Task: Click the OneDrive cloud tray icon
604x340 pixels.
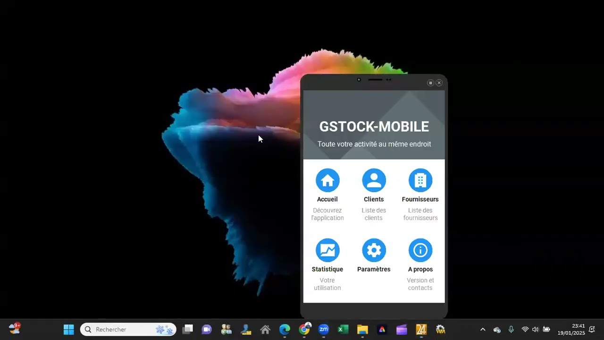Action: (x=497, y=330)
